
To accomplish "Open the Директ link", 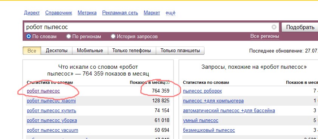I will pyautogui.click(x=32, y=13).
